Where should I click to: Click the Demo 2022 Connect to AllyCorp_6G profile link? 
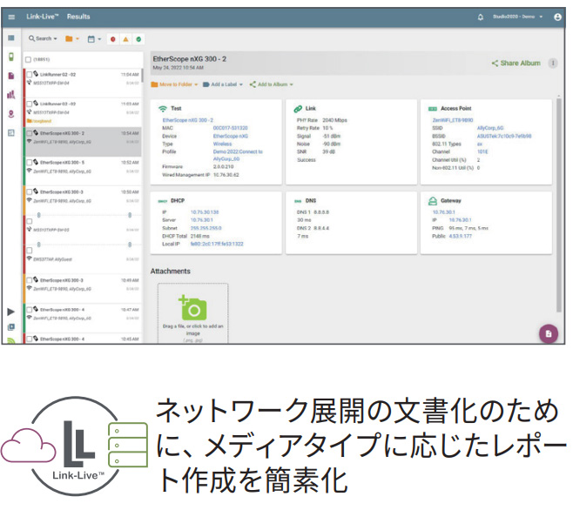click(x=238, y=155)
